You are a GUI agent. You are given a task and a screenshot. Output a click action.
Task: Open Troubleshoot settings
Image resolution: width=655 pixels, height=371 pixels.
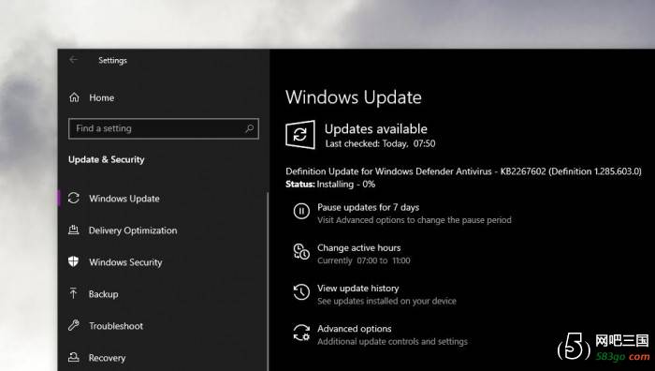click(x=116, y=326)
